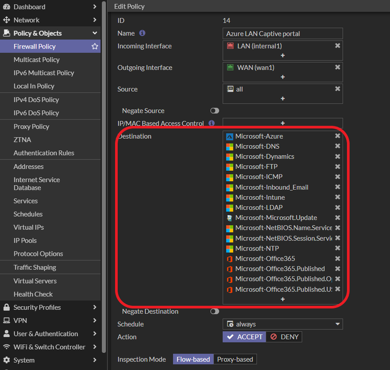The width and height of the screenshot is (390, 370).
Task: Enable Negate Source toggle
Action: coord(215,111)
